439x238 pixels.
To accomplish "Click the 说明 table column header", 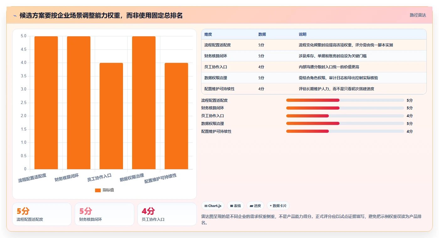I will coord(302,34).
